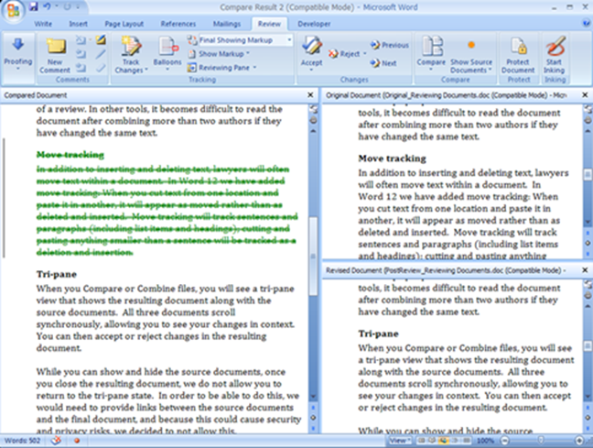
Task: Jump to the Next change
Action: (x=383, y=63)
